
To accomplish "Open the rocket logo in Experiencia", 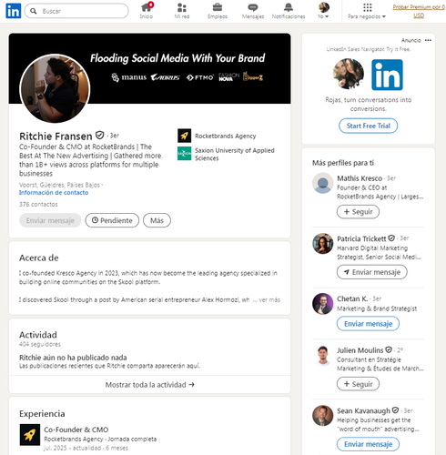I will click(30, 435).
